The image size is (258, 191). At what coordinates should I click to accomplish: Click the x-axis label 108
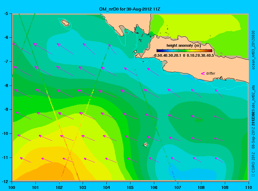coord(201,187)
